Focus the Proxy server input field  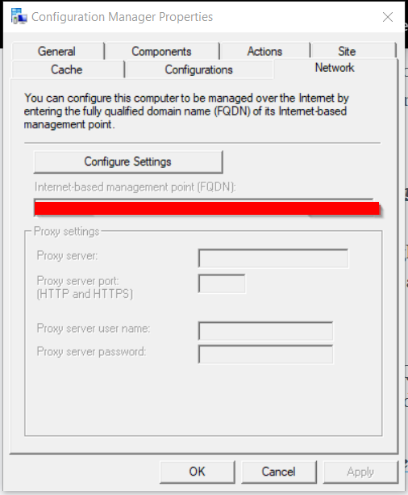(x=273, y=258)
